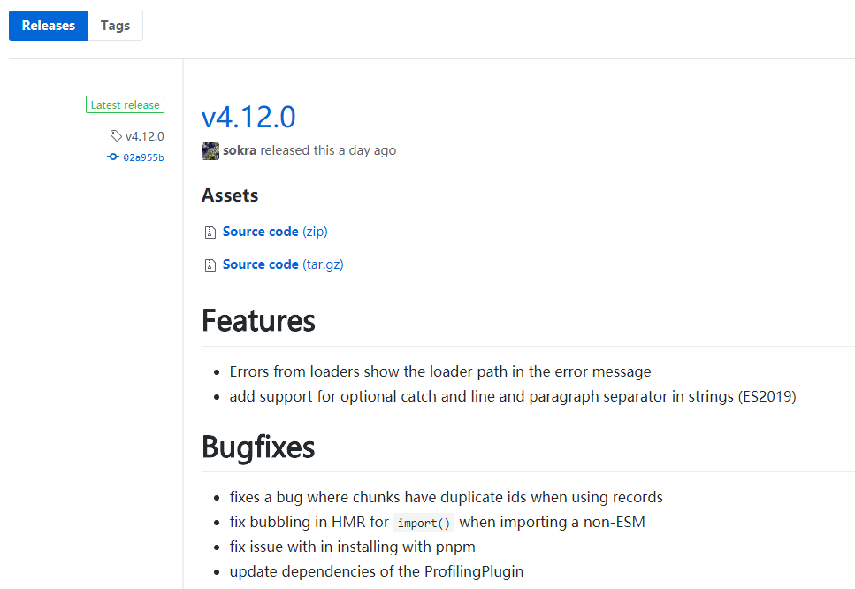Download Source code (zip)
This screenshot has width=855, height=589.
(x=275, y=232)
